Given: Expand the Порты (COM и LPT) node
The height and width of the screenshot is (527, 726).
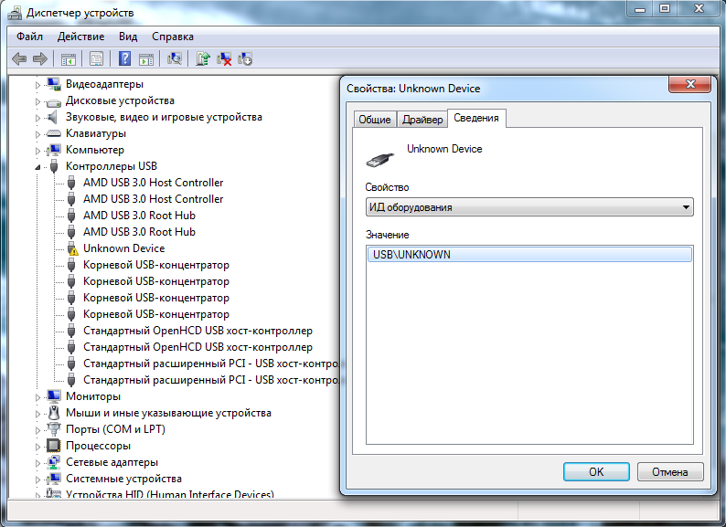Looking at the screenshot, I should tap(38, 430).
